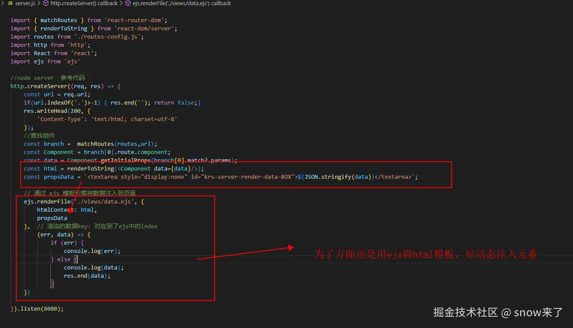Click cube icon before http.createServer() breadcrumb
Viewport: 573px width, 328px height.
click(46, 3)
